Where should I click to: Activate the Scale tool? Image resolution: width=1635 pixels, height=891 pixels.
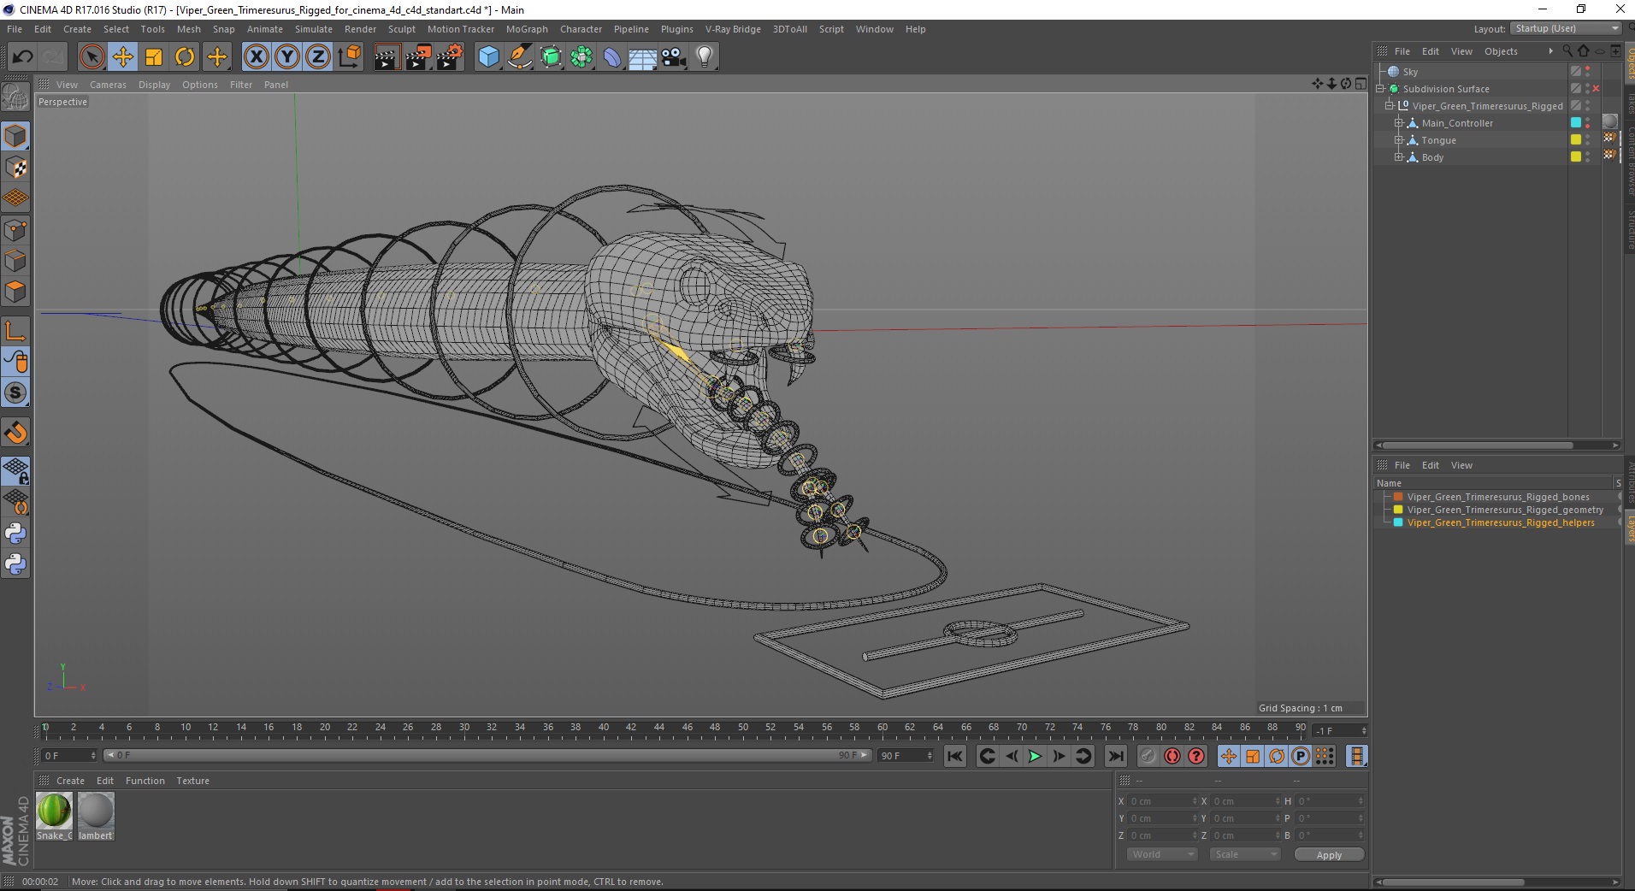point(154,57)
